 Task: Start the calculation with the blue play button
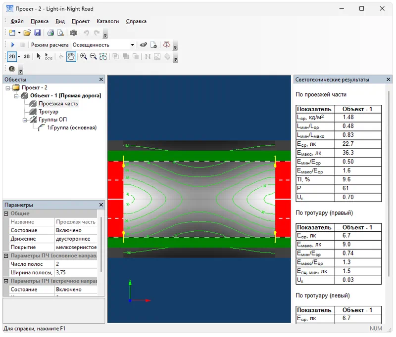point(13,44)
